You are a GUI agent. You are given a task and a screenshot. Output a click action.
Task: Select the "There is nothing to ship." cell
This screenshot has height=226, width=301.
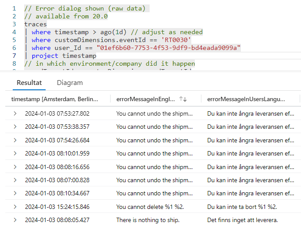click(x=148, y=220)
